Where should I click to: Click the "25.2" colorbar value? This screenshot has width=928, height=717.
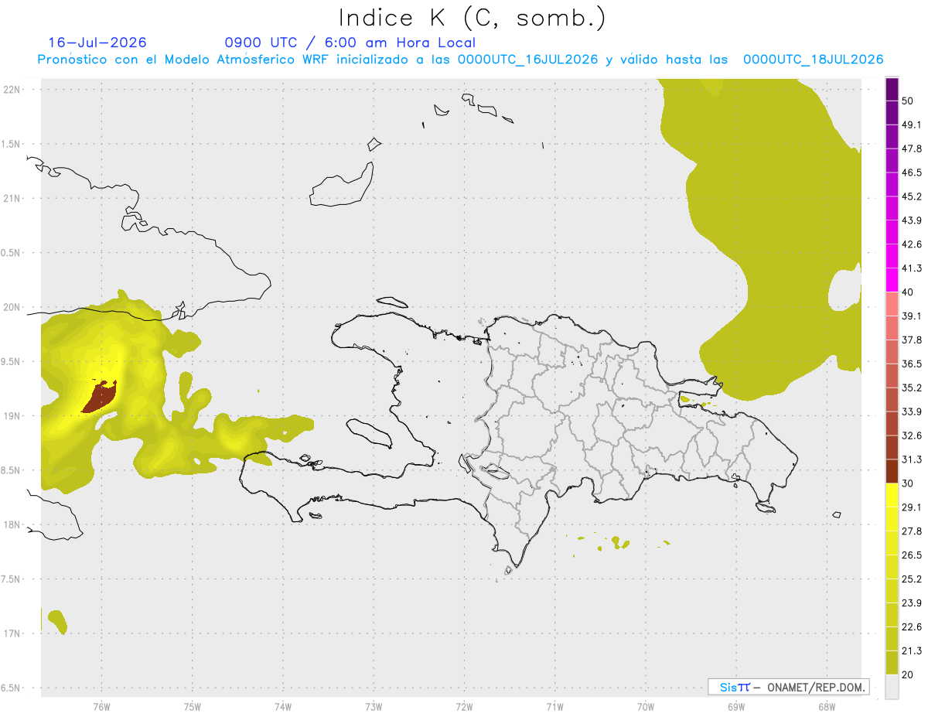click(x=913, y=579)
